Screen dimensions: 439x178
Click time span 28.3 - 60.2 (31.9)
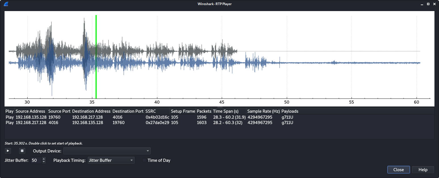click(229, 117)
